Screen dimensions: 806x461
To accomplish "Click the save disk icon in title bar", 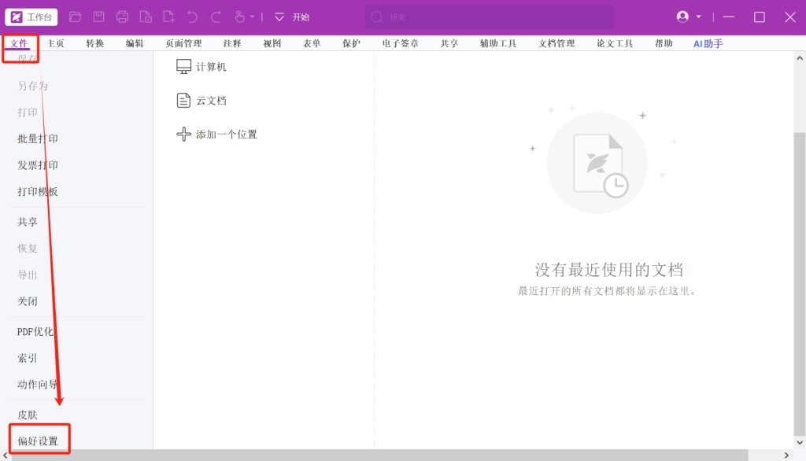I will (x=98, y=17).
